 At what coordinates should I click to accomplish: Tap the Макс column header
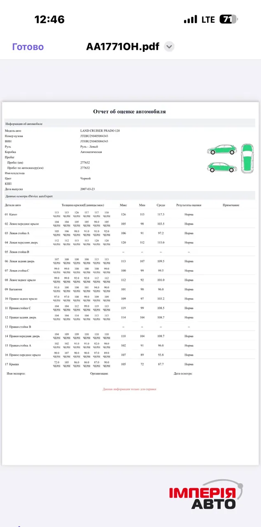coord(123,205)
